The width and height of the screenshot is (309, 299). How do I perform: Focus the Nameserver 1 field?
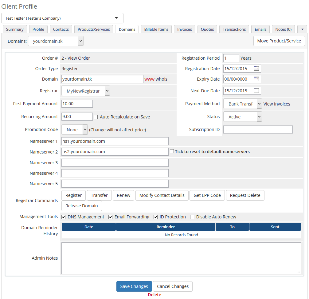coord(115,141)
